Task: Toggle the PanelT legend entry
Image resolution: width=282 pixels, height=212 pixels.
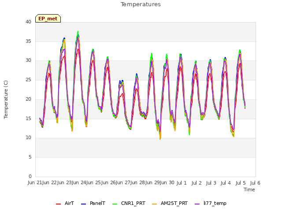Action: (93, 204)
